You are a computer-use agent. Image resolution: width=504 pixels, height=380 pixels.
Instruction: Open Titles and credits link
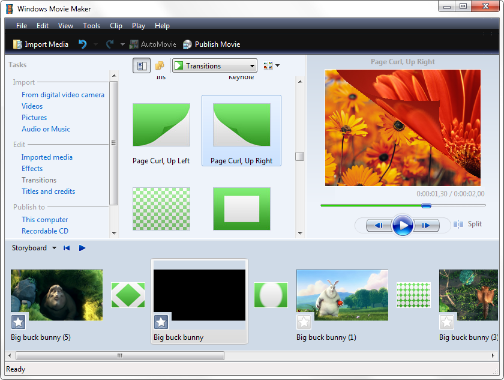(x=48, y=192)
